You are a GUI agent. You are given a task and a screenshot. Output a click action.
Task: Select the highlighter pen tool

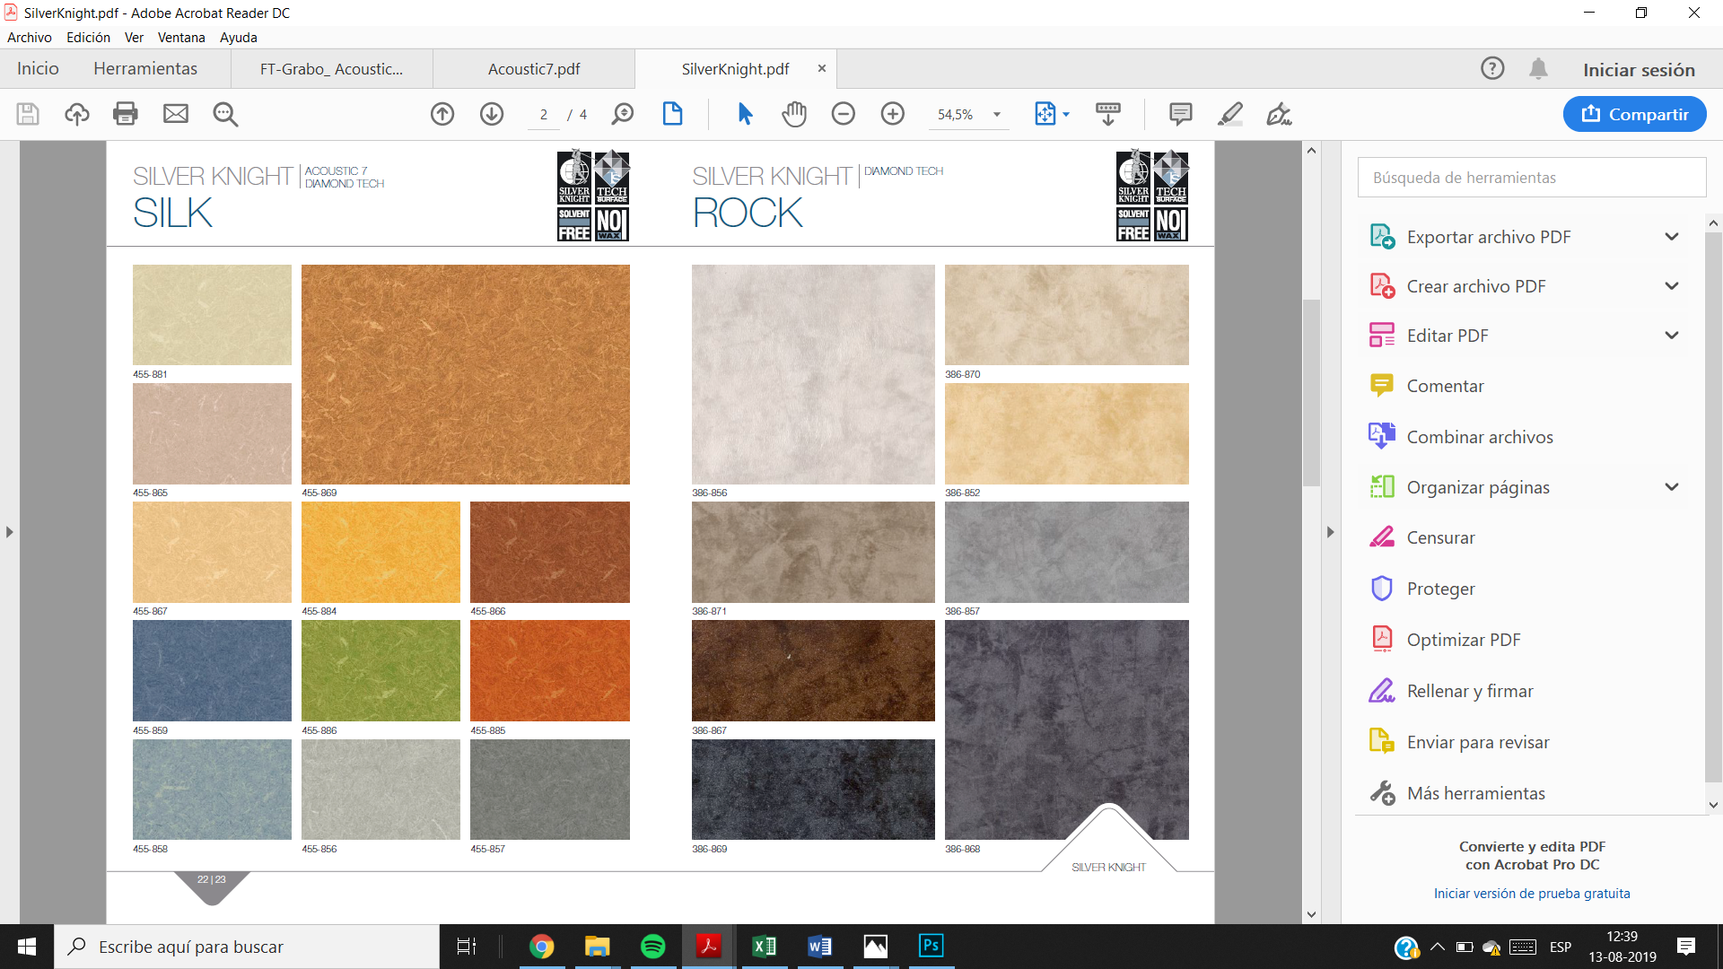[x=1230, y=114]
